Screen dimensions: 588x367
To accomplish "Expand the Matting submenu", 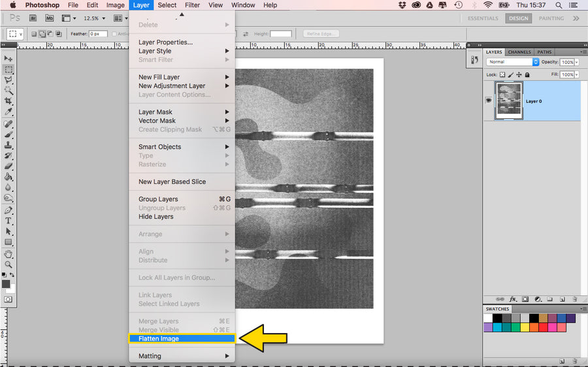I will (x=182, y=356).
